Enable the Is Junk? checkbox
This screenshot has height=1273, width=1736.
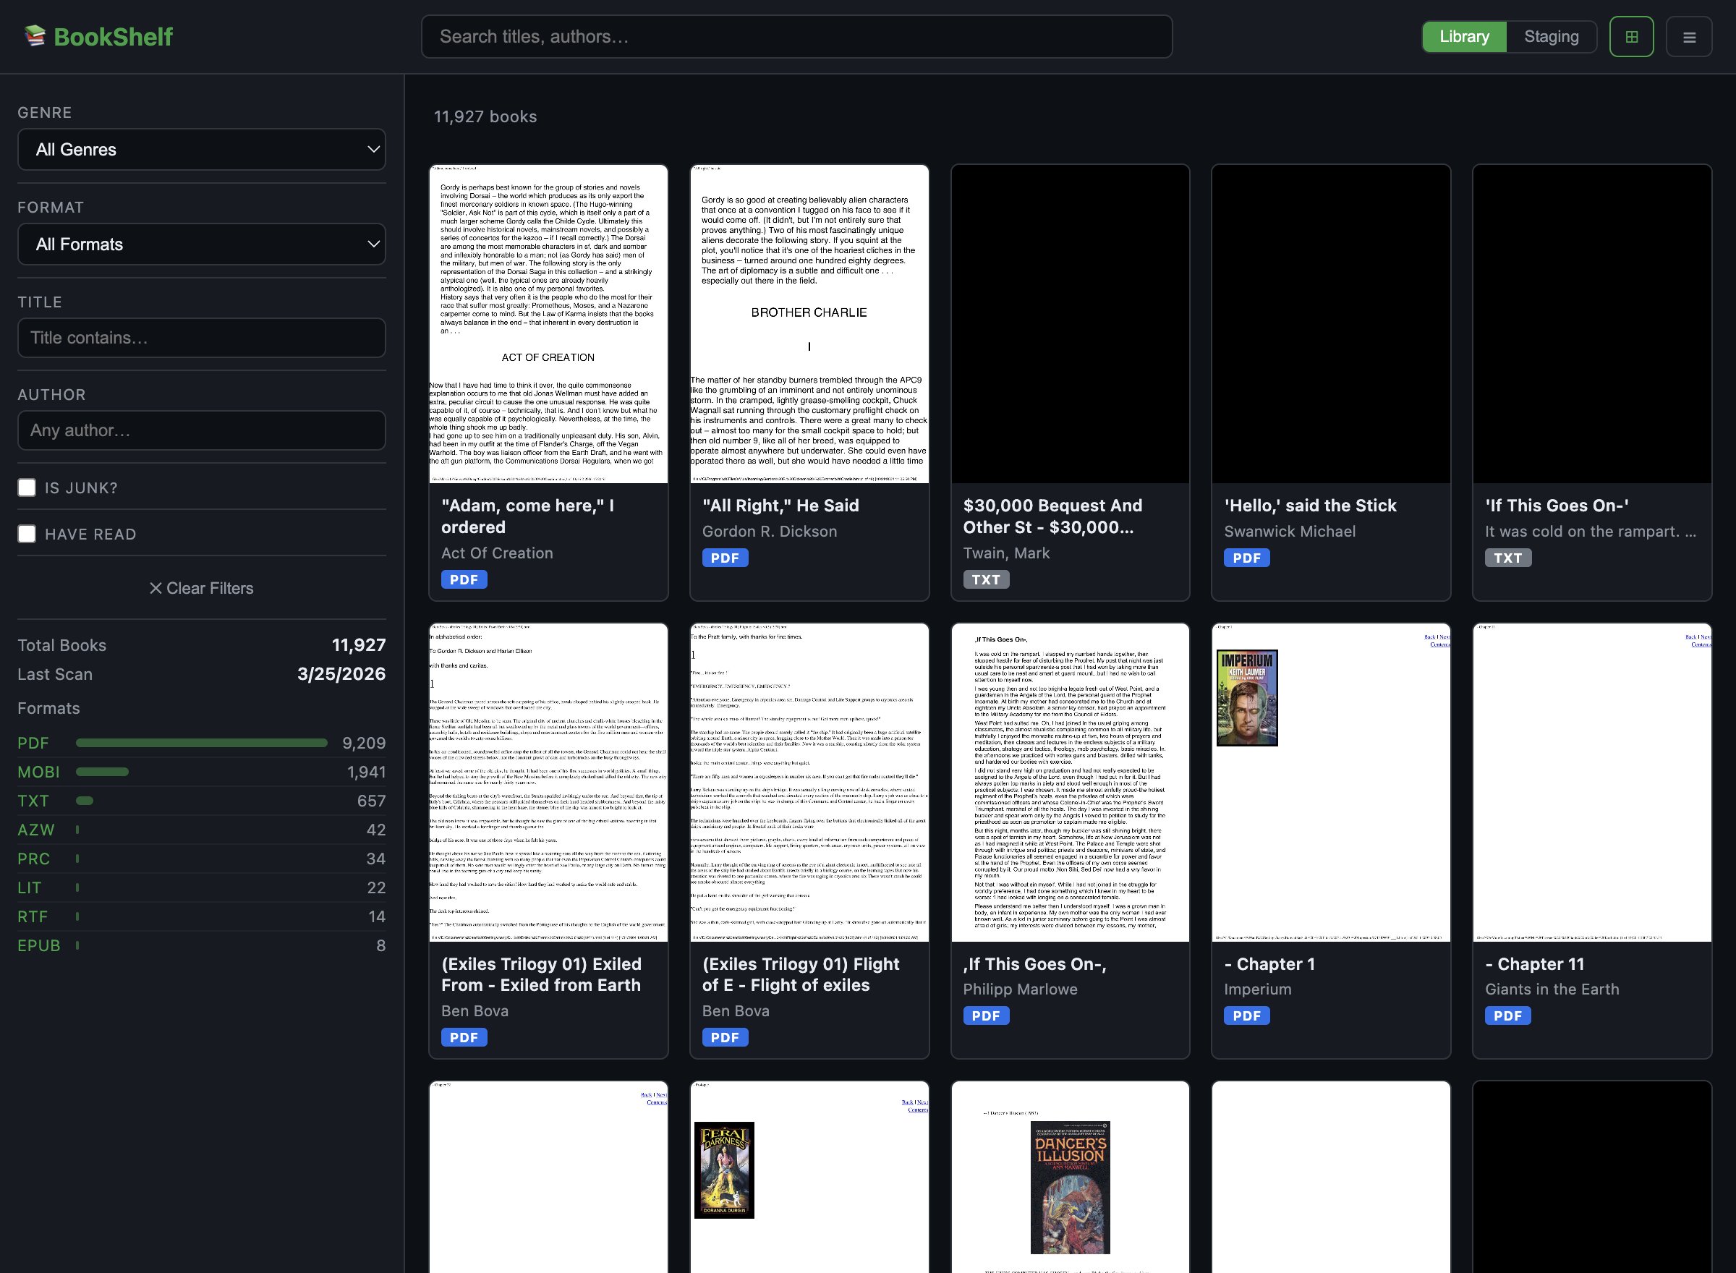pyautogui.click(x=27, y=488)
